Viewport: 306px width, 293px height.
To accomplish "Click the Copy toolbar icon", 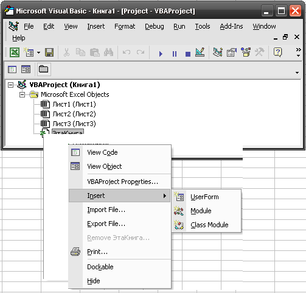I will point(80,52).
